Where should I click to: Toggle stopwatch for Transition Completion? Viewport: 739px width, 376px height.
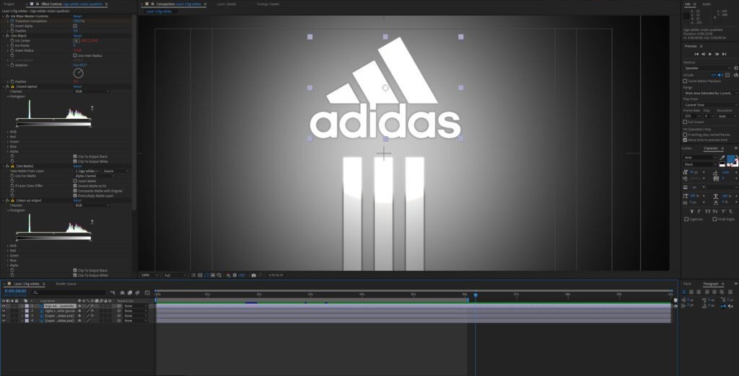(12, 21)
